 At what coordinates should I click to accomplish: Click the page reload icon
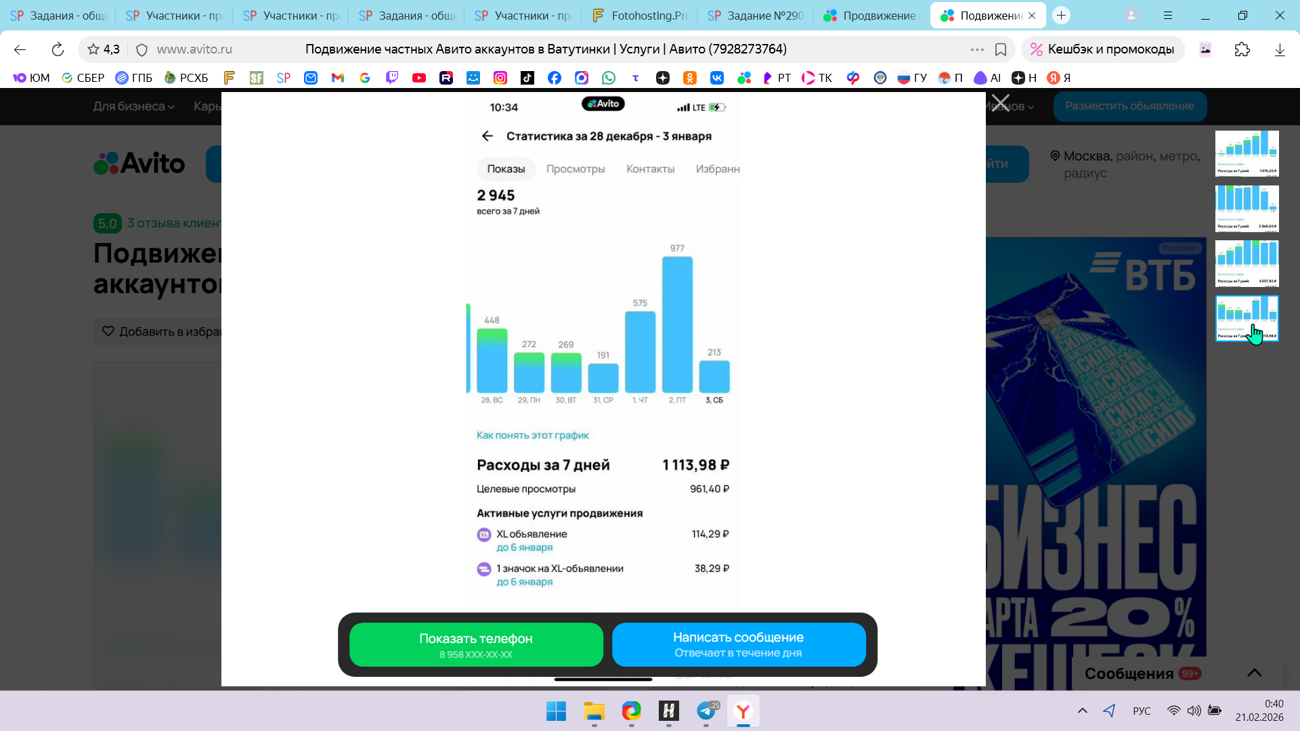coord(58,49)
